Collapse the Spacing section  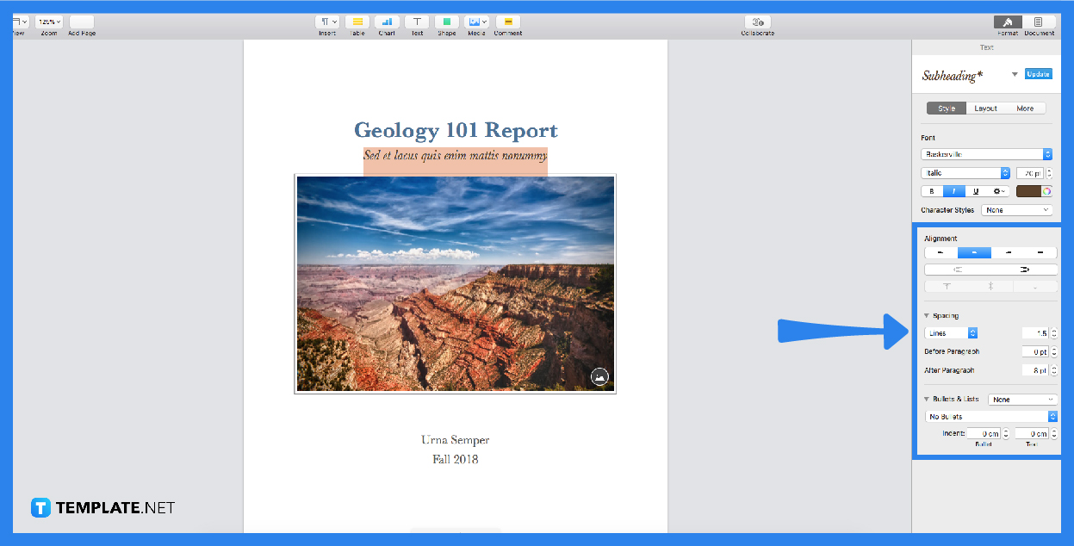tap(926, 315)
